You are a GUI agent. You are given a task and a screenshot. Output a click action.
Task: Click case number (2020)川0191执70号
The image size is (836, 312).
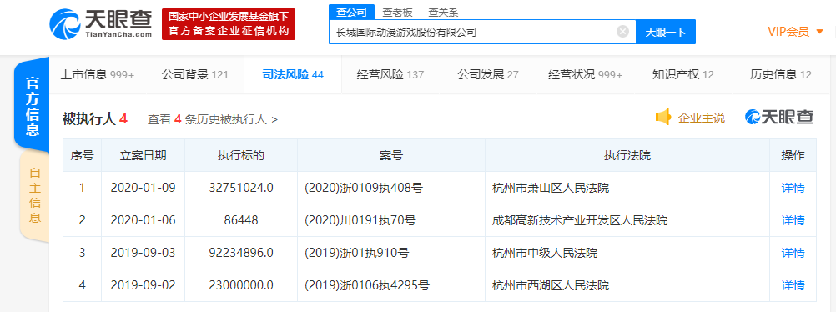tap(360, 220)
